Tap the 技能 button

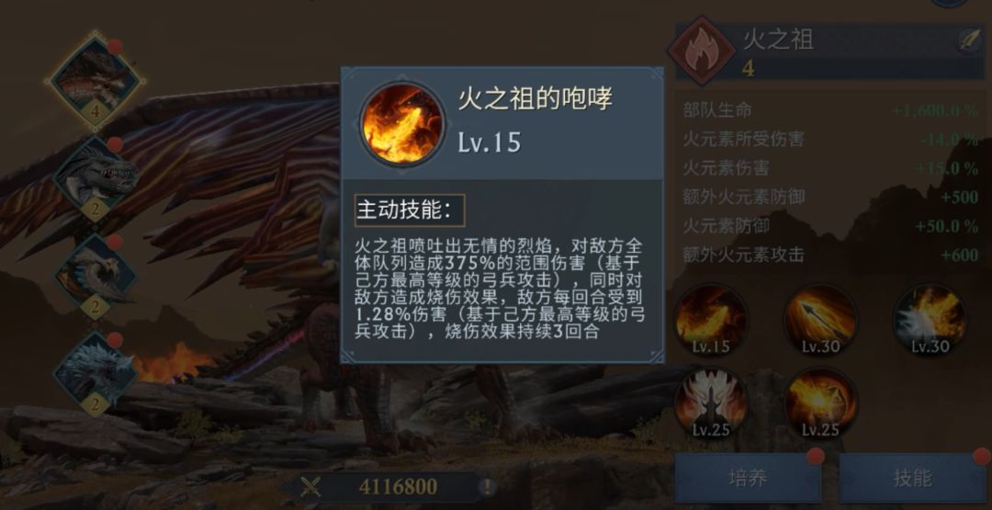tap(912, 479)
